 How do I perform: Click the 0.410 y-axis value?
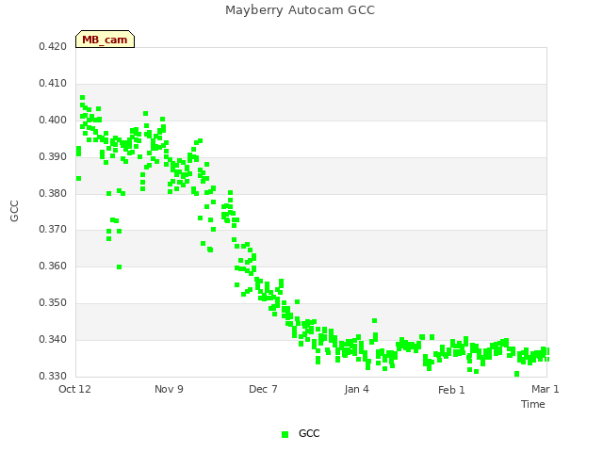coord(53,84)
